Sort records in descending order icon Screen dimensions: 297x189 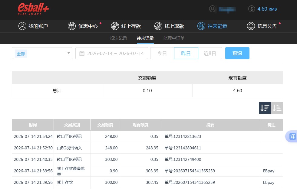click(x=265, y=108)
